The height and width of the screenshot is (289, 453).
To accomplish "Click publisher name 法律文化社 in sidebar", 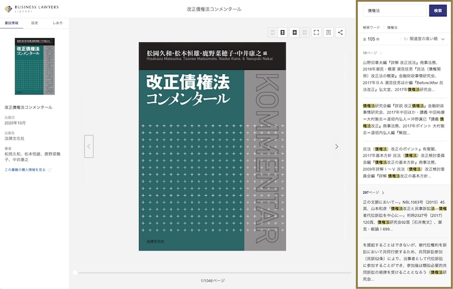I will click(x=14, y=139).
